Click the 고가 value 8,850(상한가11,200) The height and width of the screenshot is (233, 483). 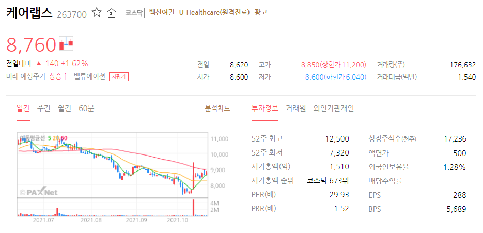coord(334,65)
